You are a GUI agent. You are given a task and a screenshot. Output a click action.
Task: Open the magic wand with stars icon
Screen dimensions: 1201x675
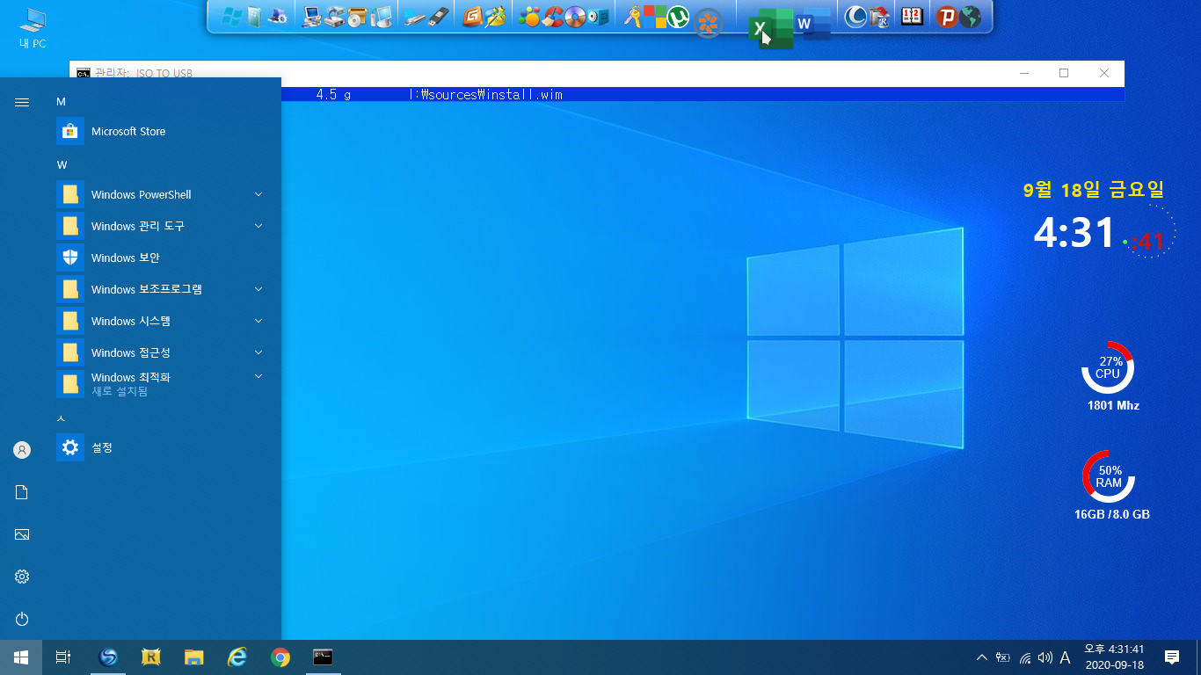click(x=495, y=17)
